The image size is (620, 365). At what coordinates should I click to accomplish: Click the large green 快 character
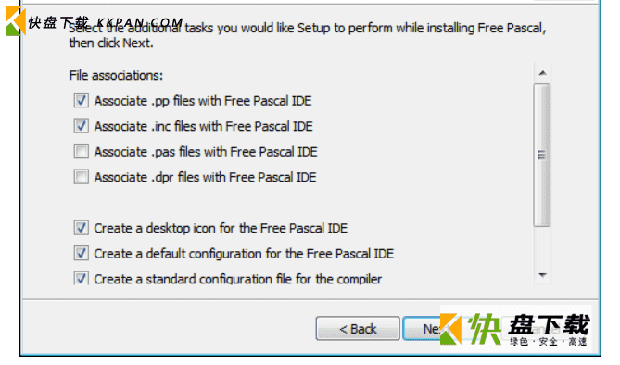click(485, 329)
